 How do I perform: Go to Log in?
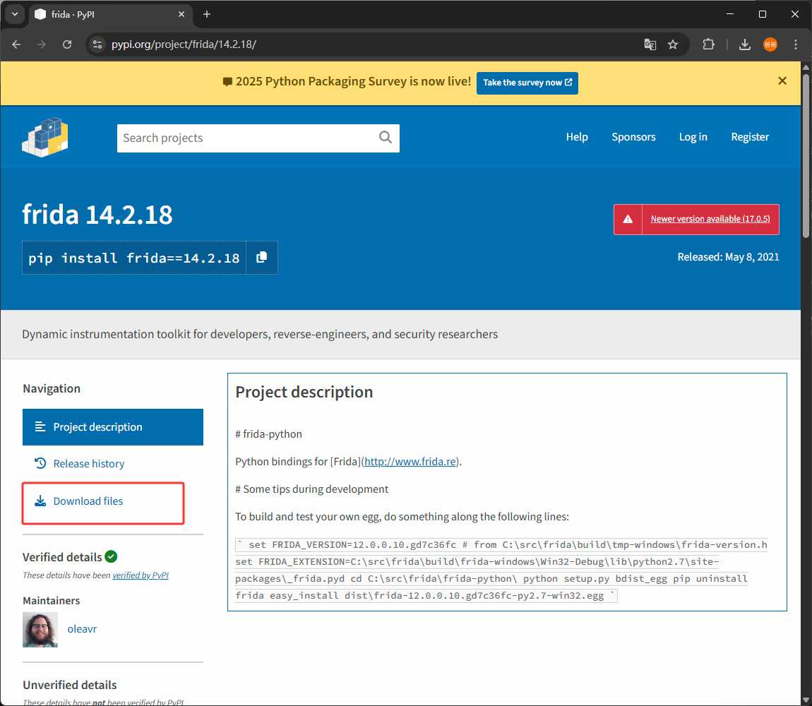tap(693, 137)
